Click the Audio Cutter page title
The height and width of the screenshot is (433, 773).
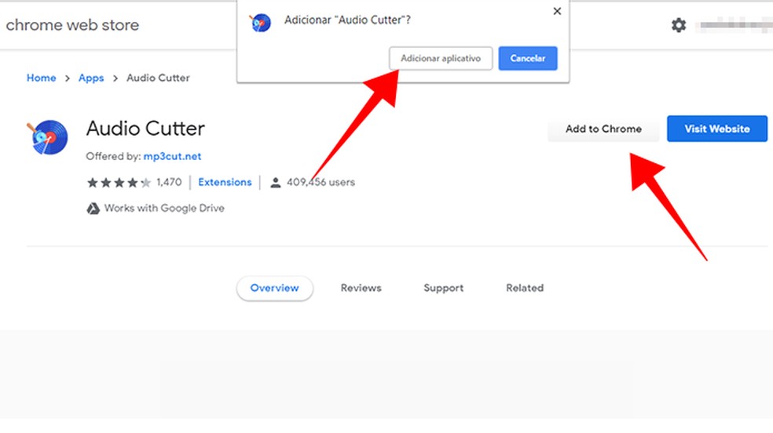tap(145, 129)
